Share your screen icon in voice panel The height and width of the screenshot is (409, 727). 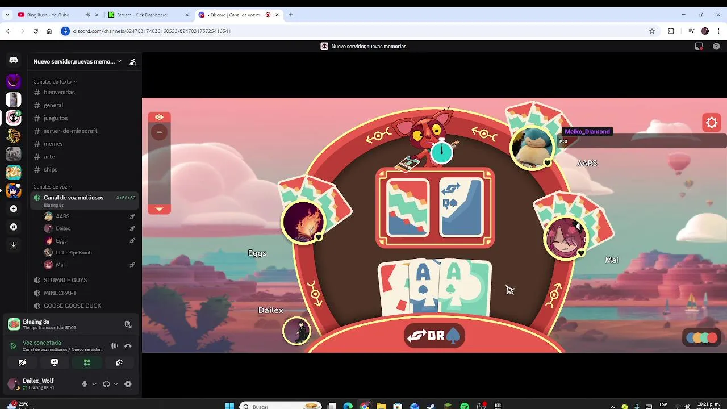[55, 362]
